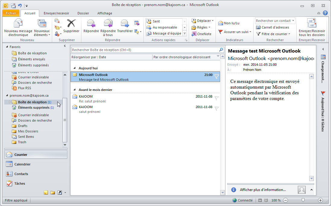
Task: Open the KAJOOM salut prénom! message
Action: pos(145,109)
